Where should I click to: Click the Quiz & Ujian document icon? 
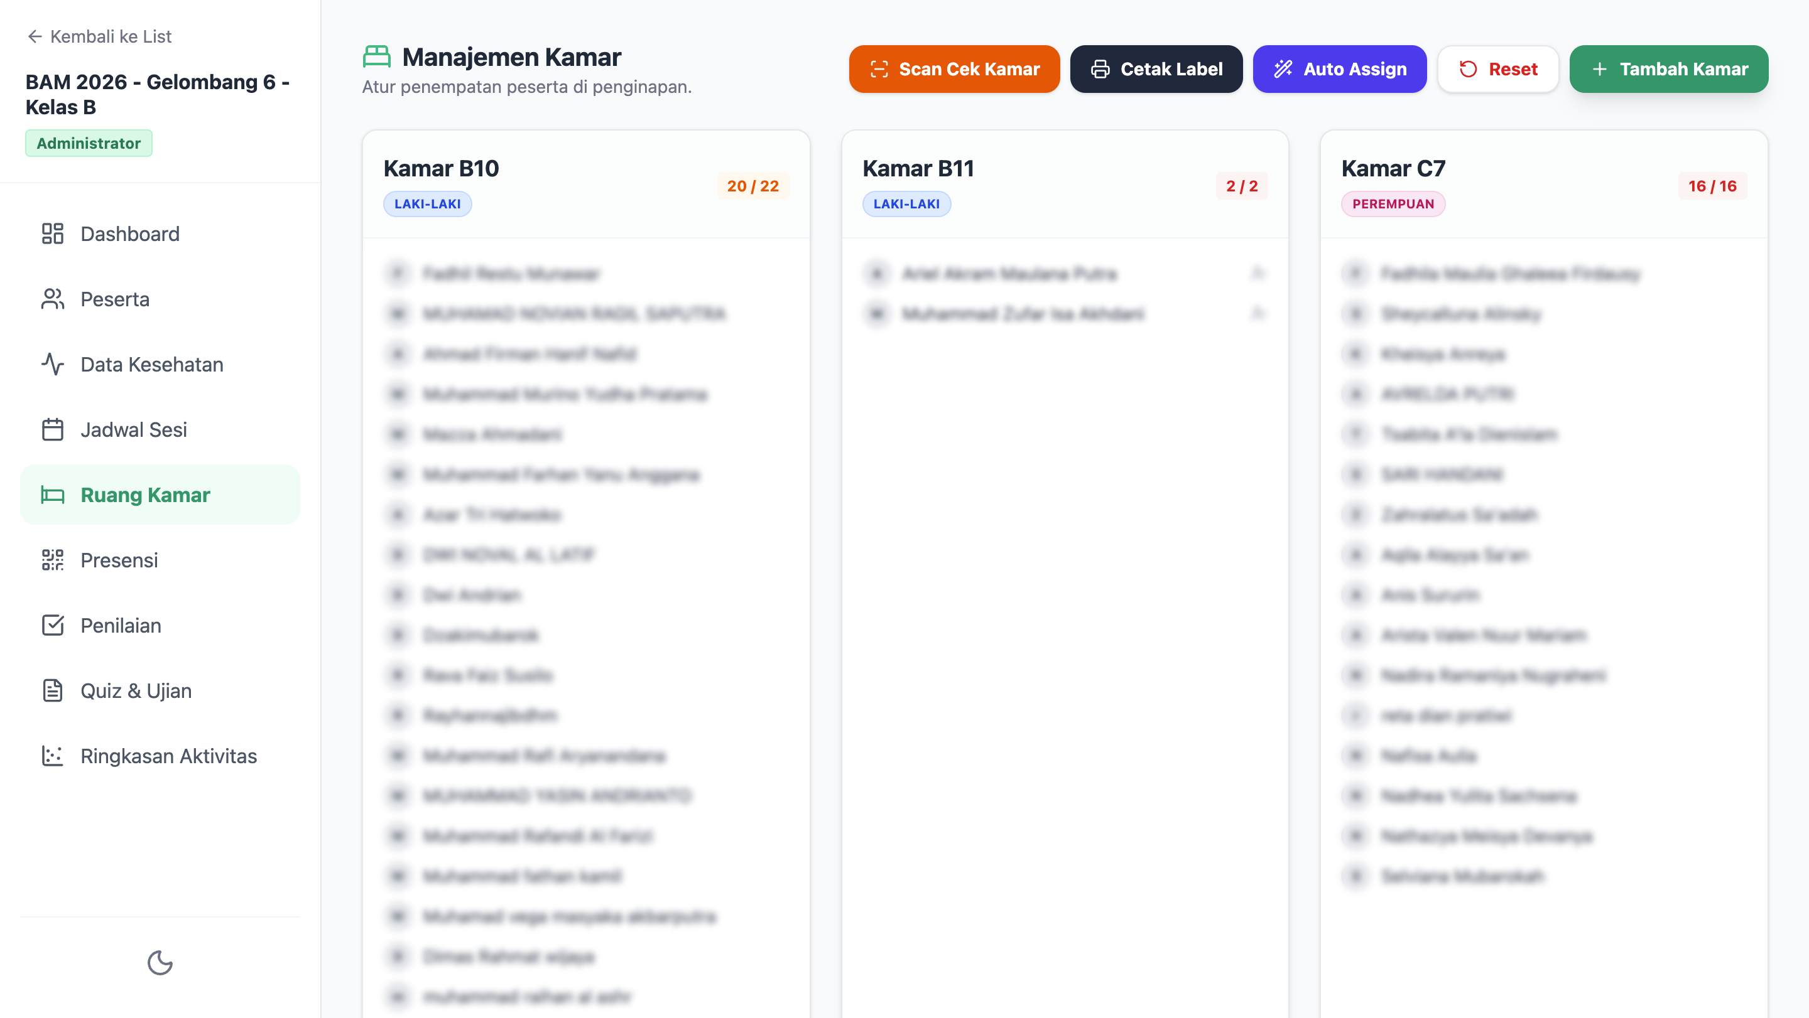[x=53, y=690]
